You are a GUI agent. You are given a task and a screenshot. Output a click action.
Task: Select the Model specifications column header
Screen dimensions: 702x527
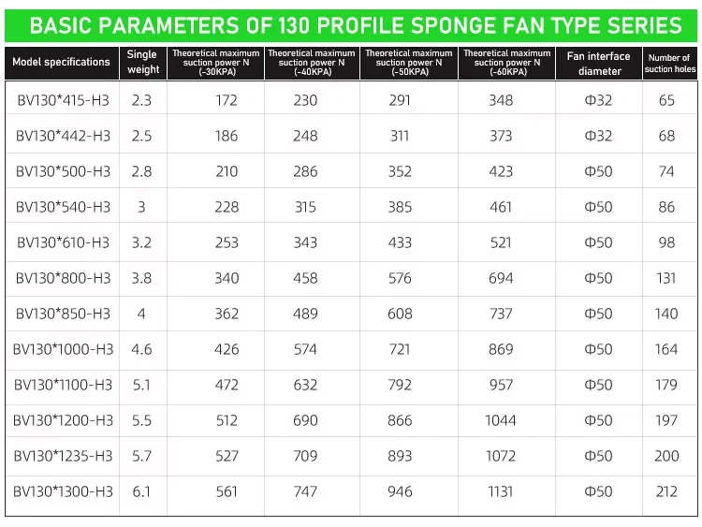61,63
